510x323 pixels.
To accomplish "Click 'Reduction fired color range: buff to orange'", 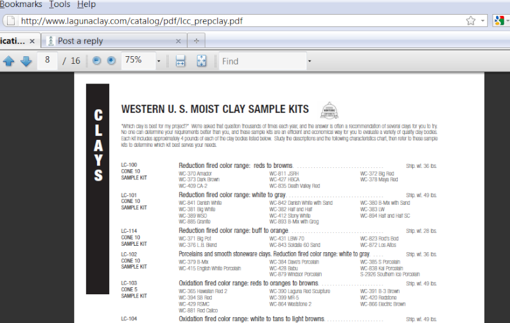I will point(234,230).
